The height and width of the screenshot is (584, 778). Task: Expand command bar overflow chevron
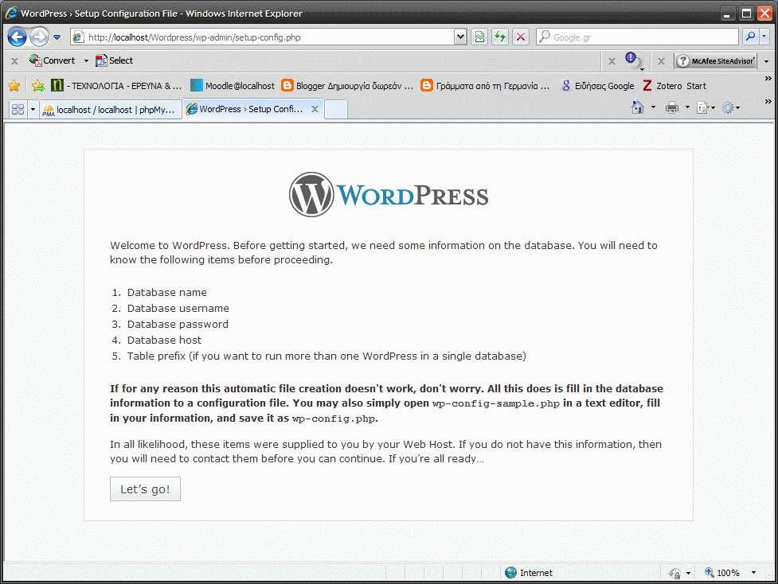(768, 102)
